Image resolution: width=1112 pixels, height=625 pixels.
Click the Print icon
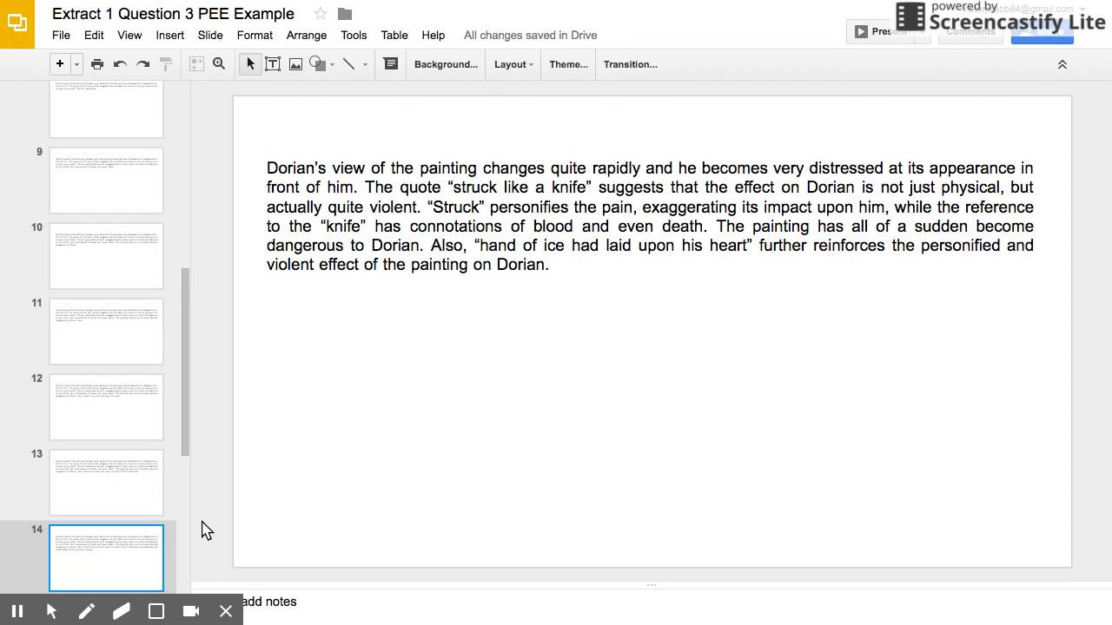pyautogui.click(x=97, y=64)
